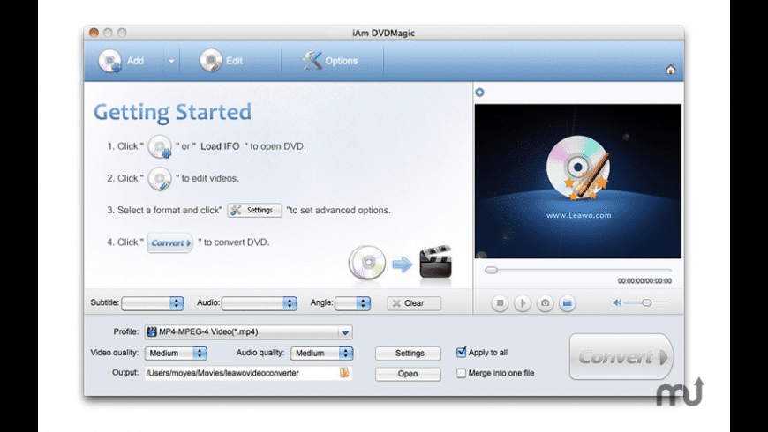Take a snapshot with the camera icon

(x=545, y=303)
